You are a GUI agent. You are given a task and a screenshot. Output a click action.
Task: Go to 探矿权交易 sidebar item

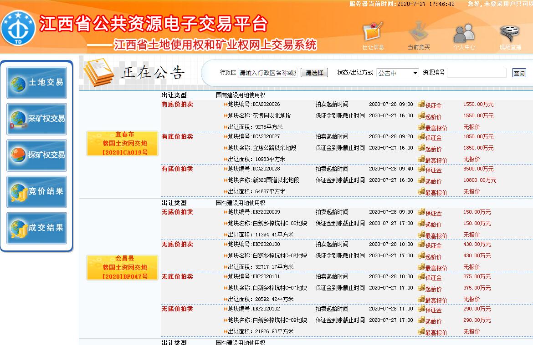point(37,155)
